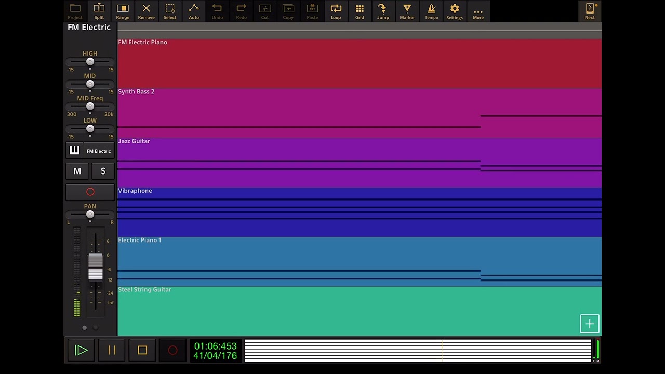This screenshot has width=665, height=374.
Task: Adjust the LOW EQ slider
Action: click(90, 129)
